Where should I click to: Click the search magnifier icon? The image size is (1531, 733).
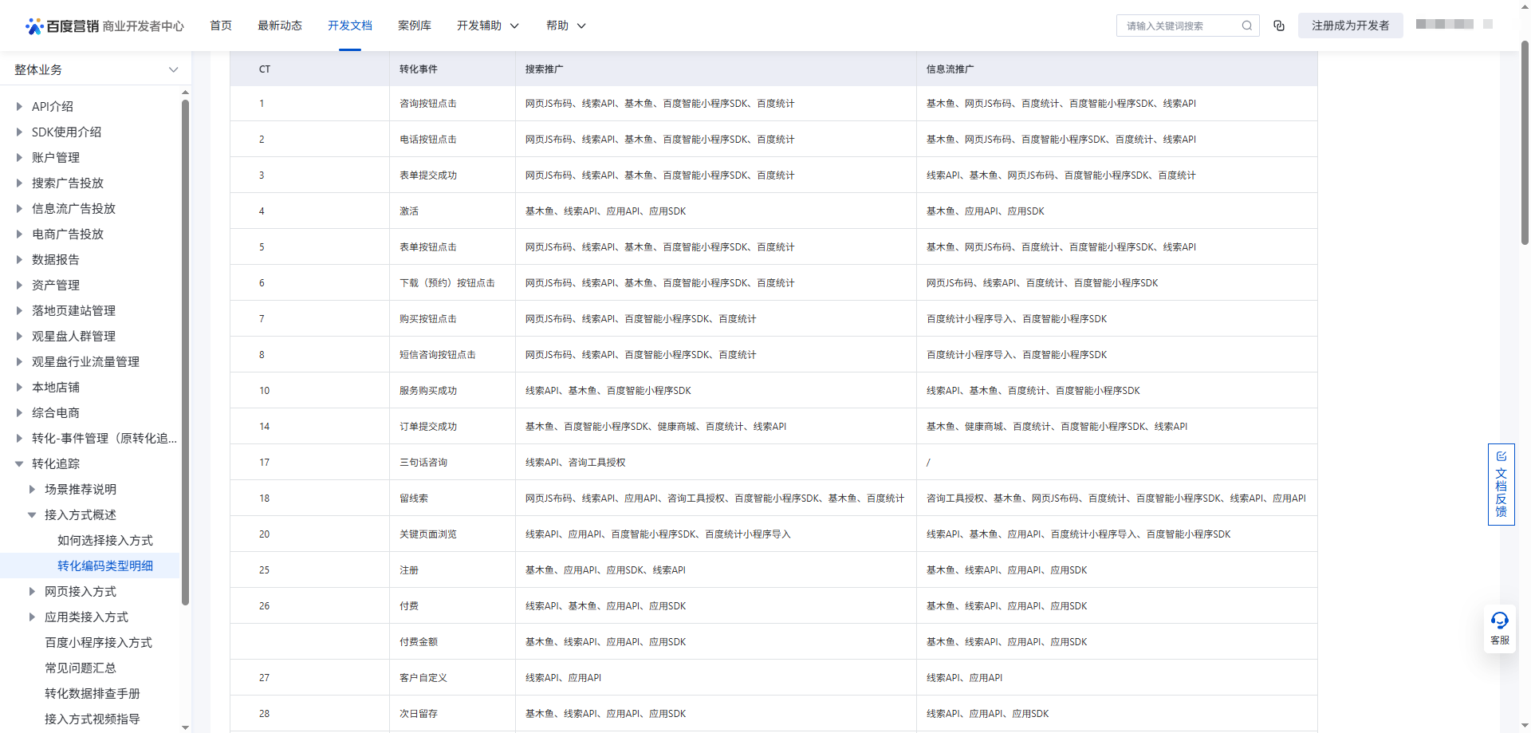tap(1247, 26)
